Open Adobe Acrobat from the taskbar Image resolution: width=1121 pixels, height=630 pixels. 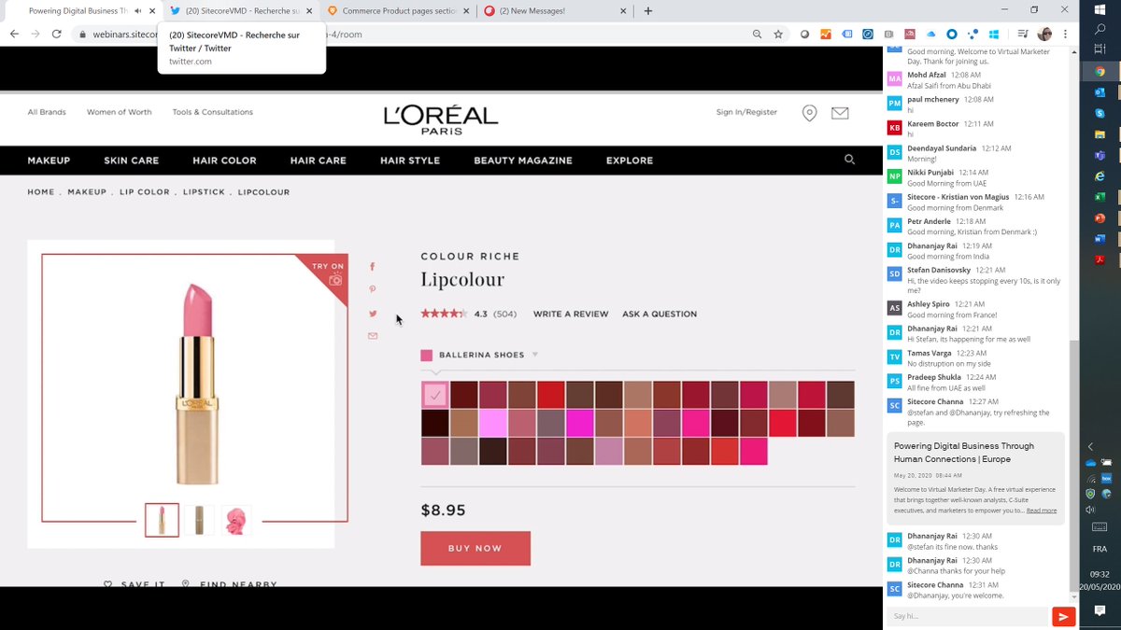pyautogui.click(x=1100, y=260)
